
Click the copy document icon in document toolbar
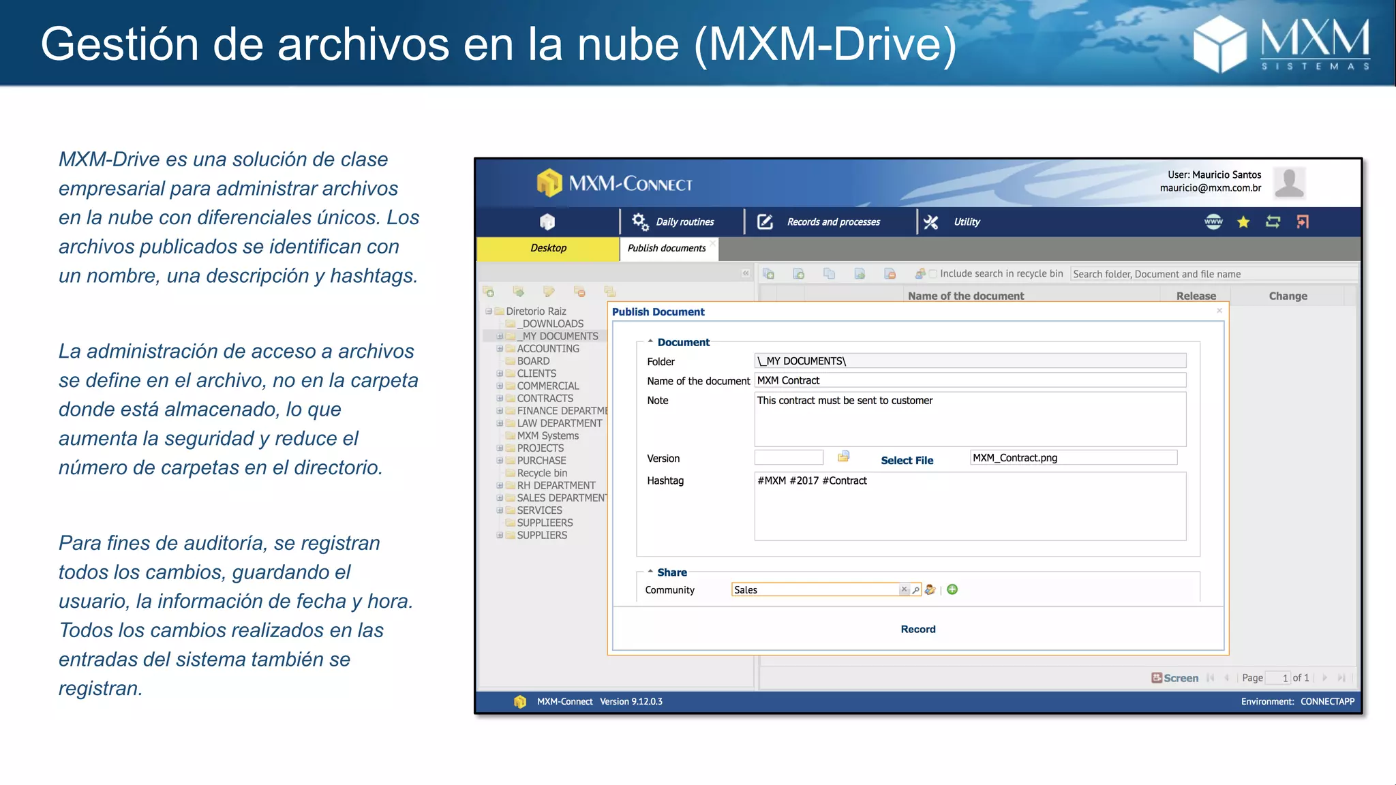(x=829, y=273)
